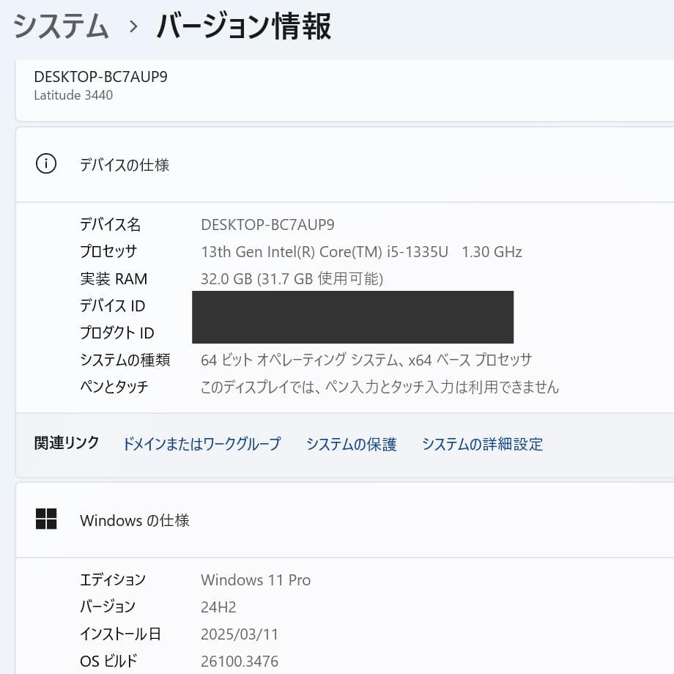
Task: Click the ペンとタッチ label
Action: (114, 387)
